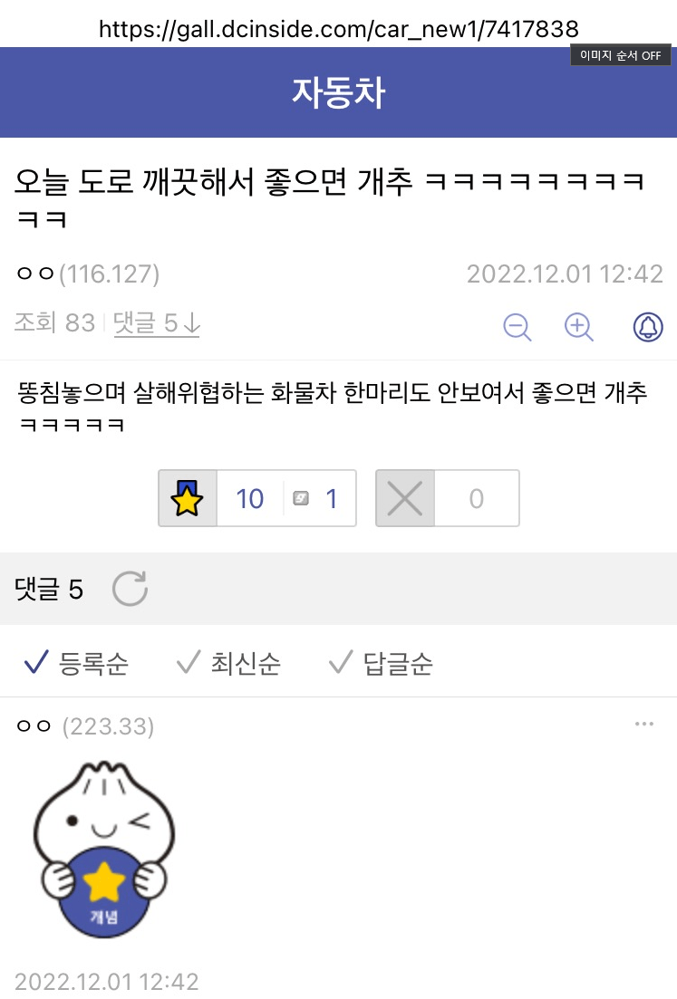Click commenter ㅇㅇ (223.33) nickname
The width and height of the screenshot is (677, 999).
(85, 725)
